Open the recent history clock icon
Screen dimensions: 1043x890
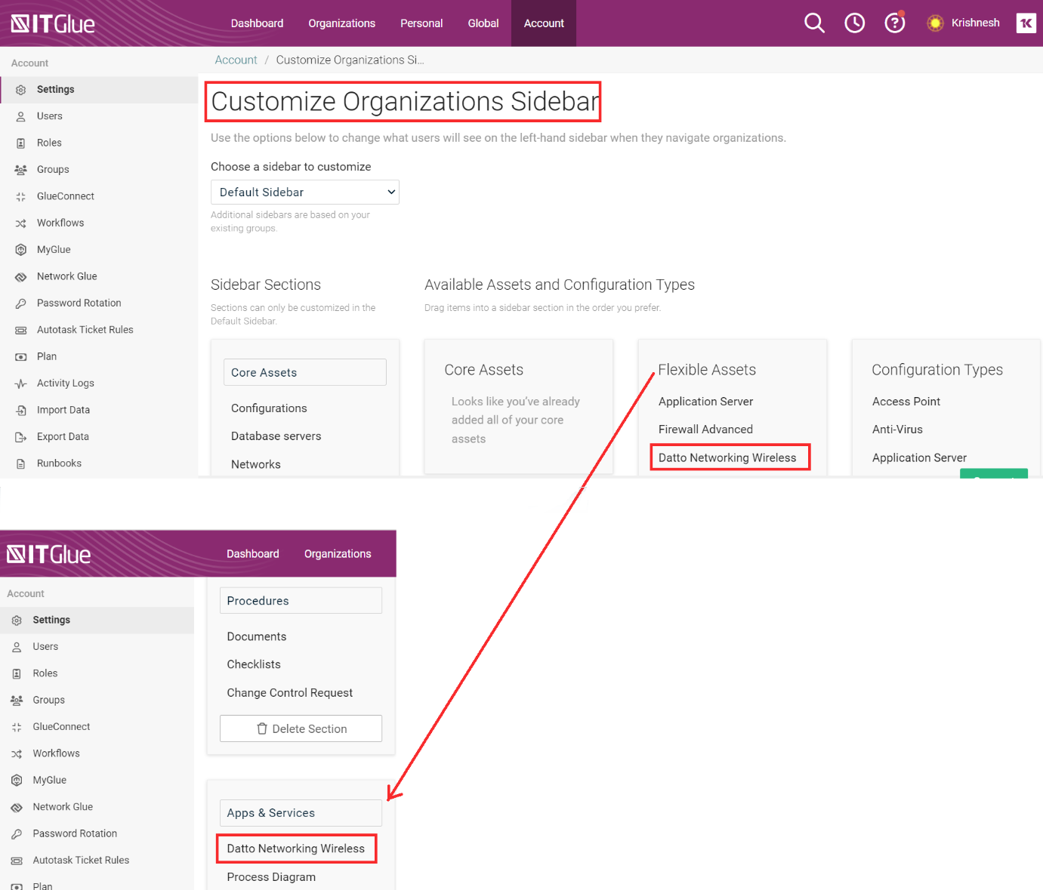(855, 23)
